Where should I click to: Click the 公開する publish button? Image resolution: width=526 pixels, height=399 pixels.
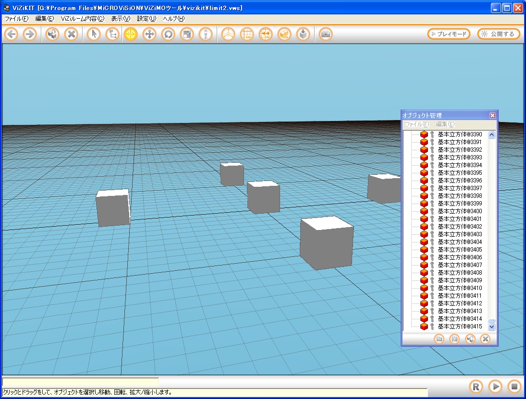coord(499,34)
